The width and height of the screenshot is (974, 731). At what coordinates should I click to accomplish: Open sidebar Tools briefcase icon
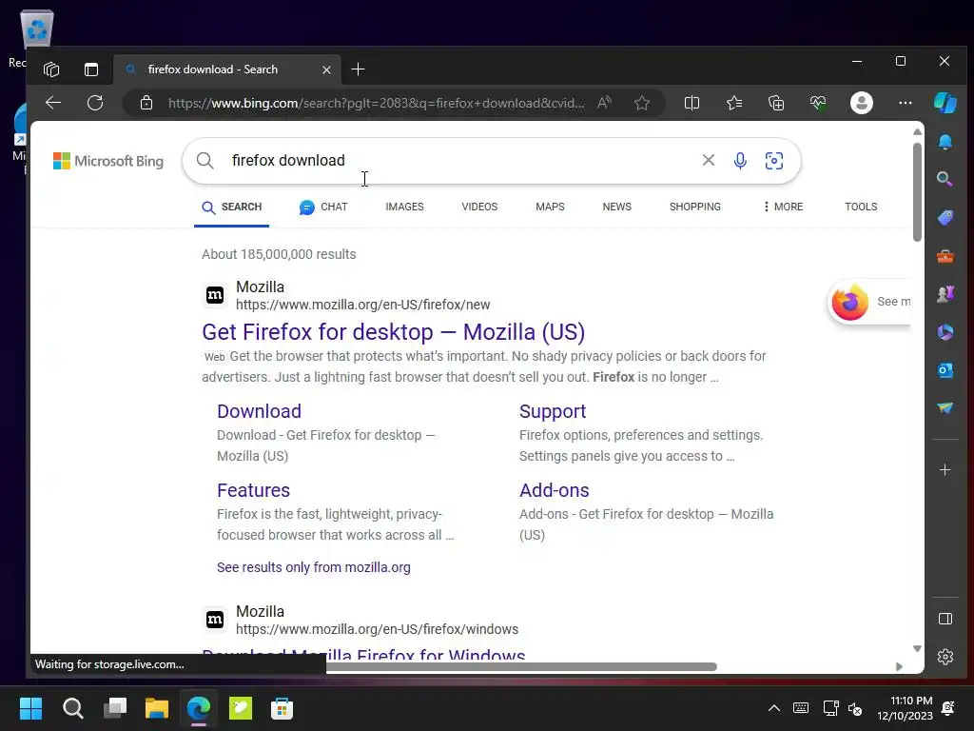tap(945, 256)
